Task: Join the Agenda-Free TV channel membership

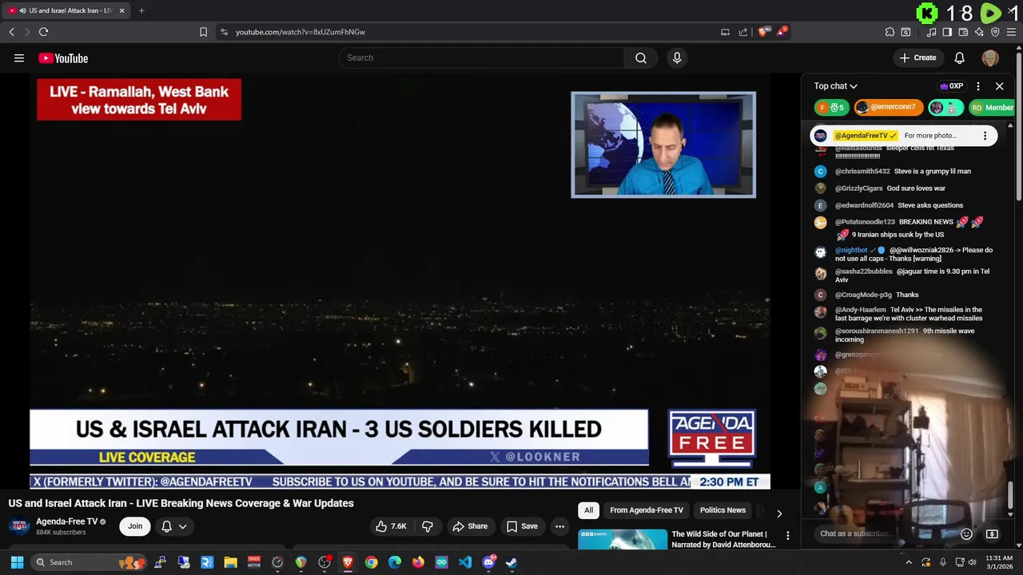Action: [x=135, y=526]
